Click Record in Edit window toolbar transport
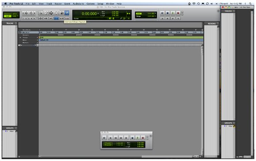The height and width of the screenshot is (161, 256). (x=178, y=13)
